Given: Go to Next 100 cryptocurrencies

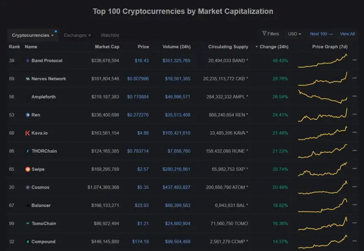Looking at the screenshot, I should pos(321,34).
